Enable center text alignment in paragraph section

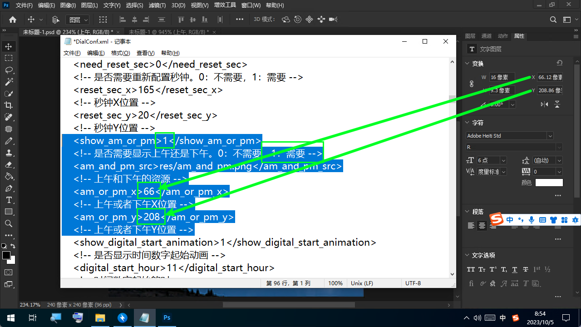(482, 226)
